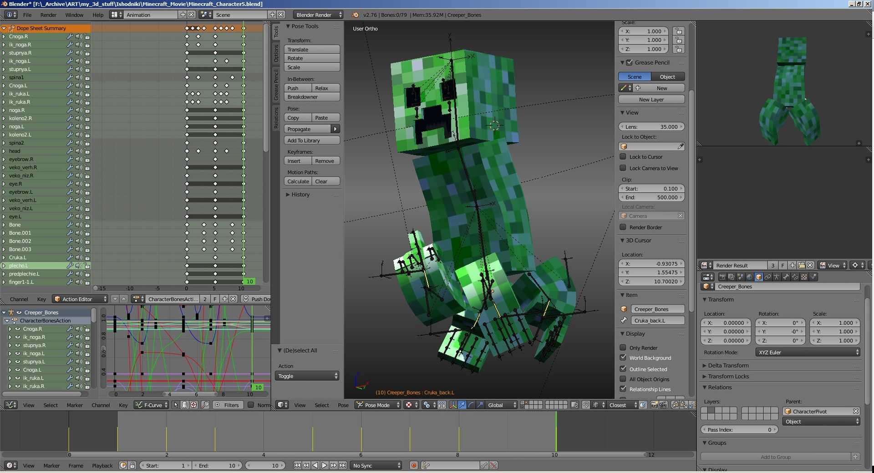Open the File menu
874x473 pixels.
(27, 15)
